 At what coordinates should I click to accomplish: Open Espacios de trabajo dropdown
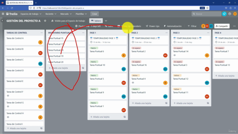31,14
